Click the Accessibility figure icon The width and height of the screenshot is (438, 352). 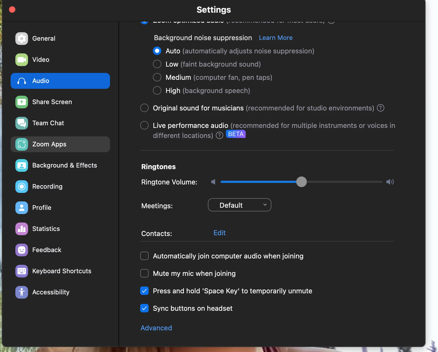[x=22, y=292]
